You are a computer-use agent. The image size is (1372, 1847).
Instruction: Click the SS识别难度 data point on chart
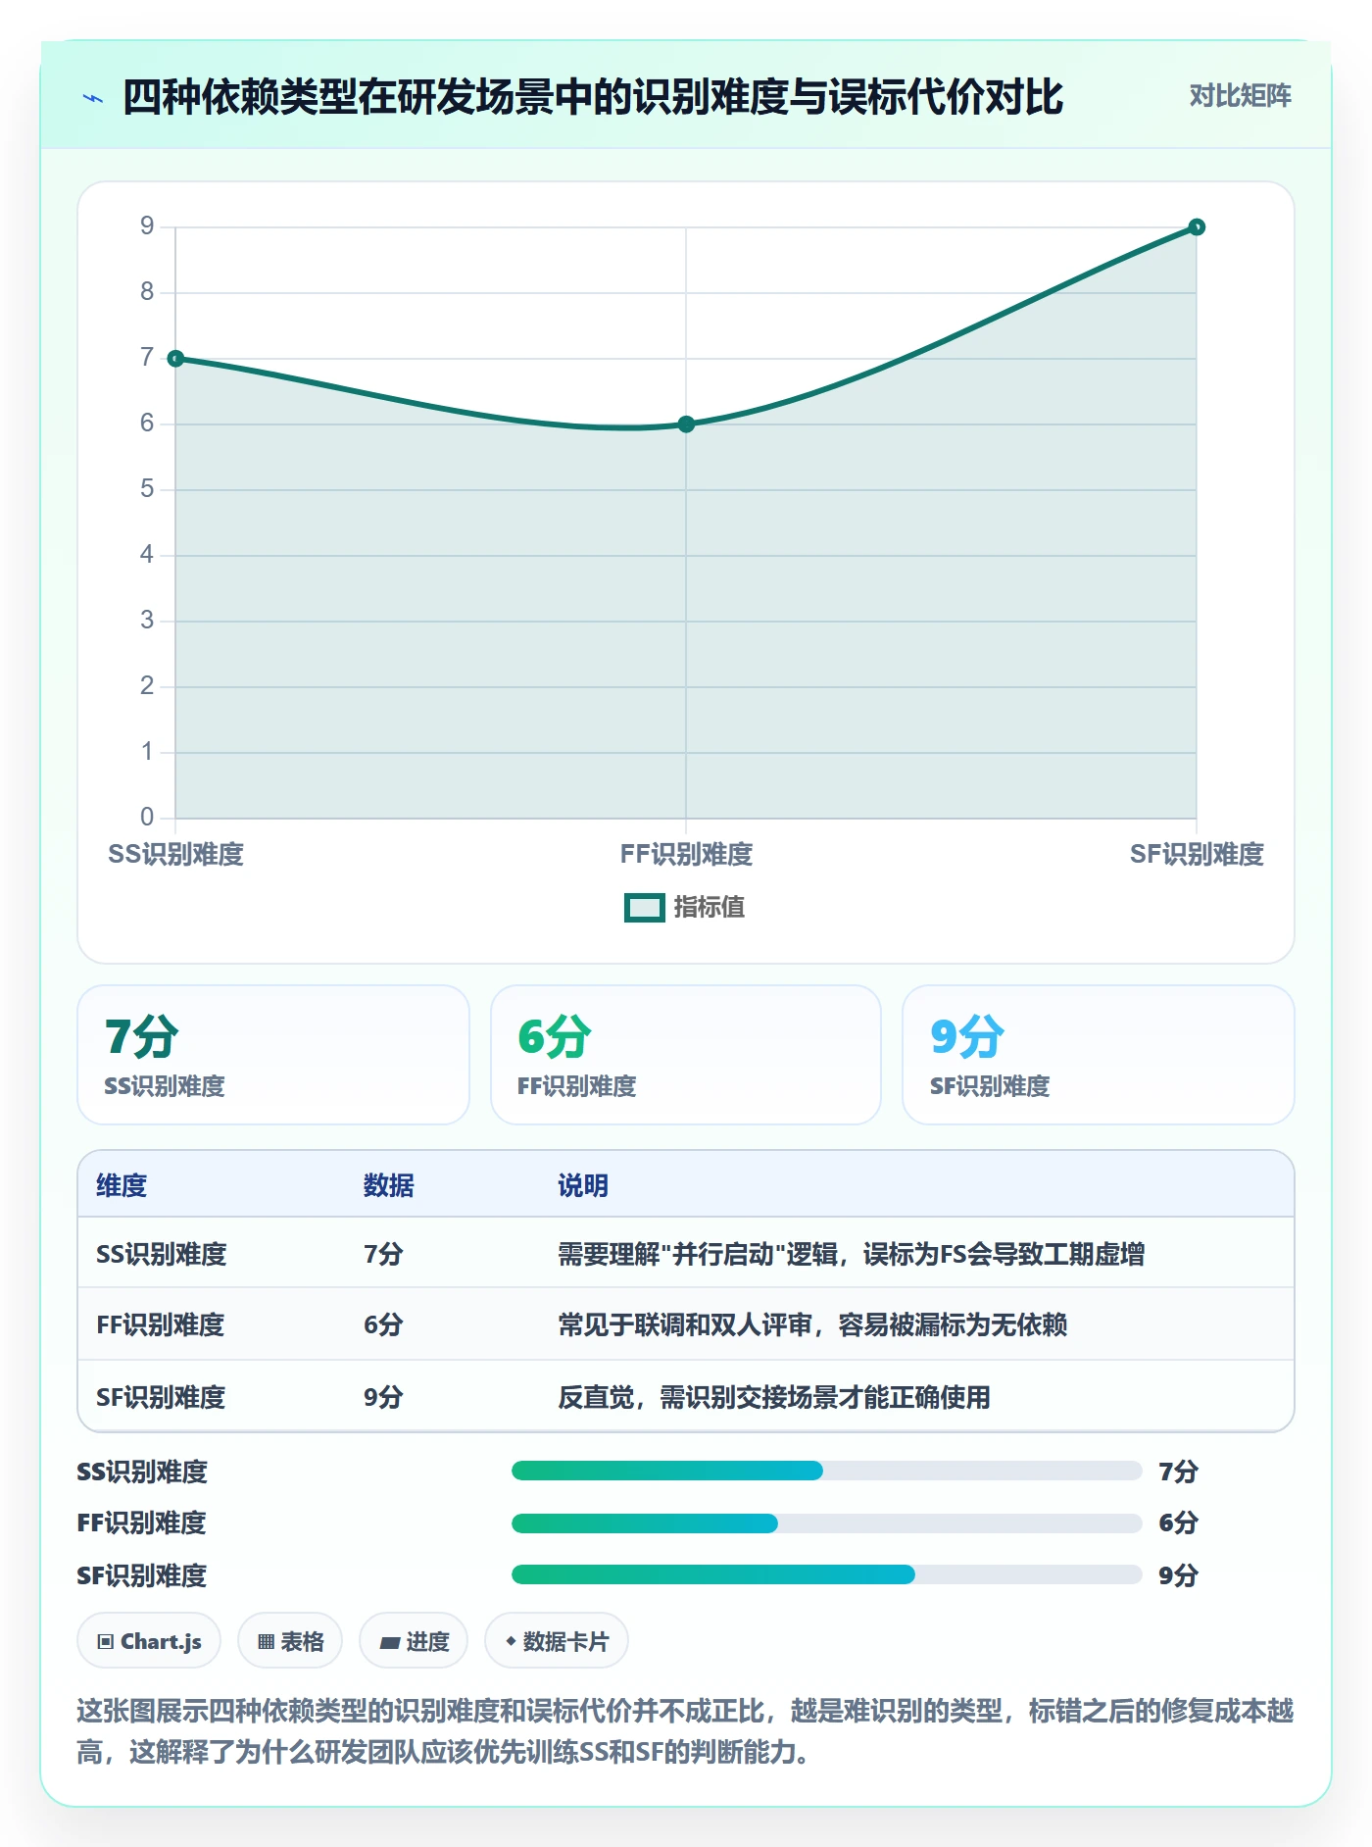tap(175, 359)
